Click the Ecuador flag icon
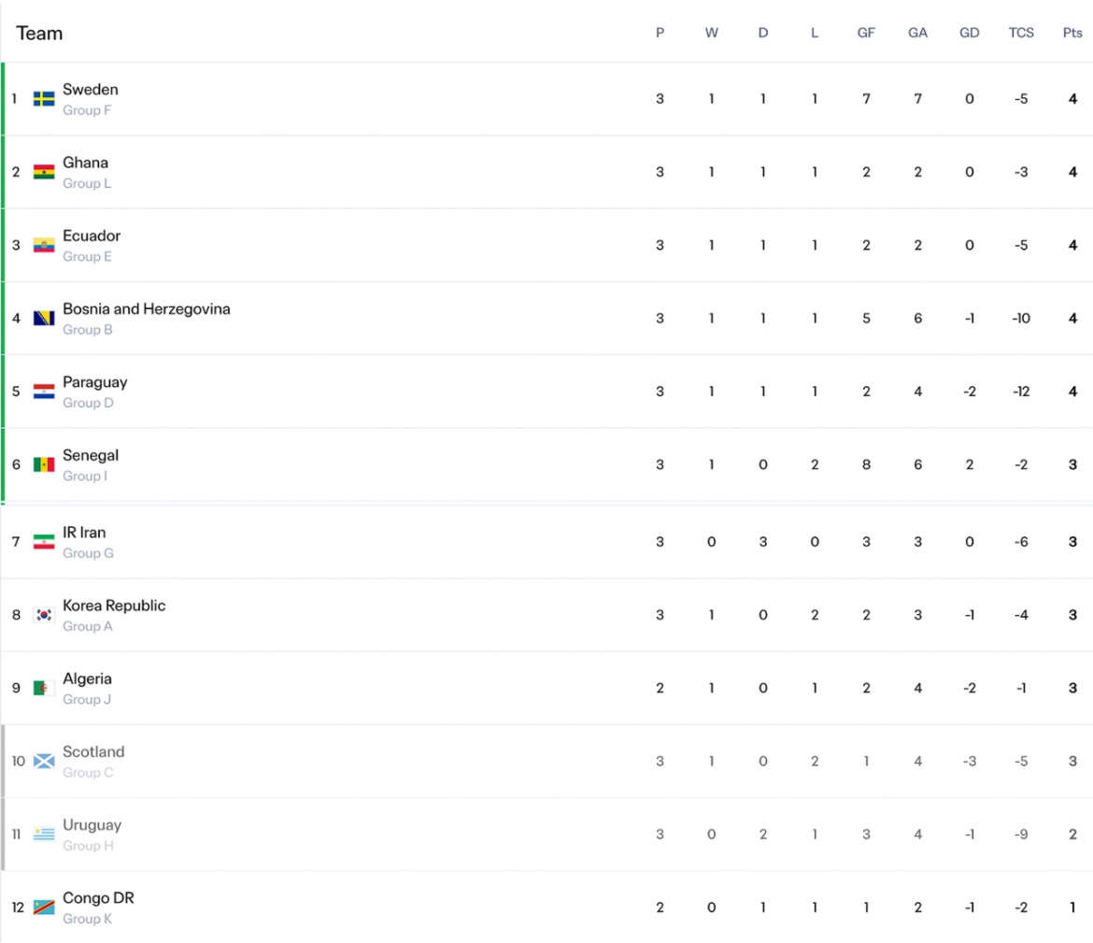 (x=44, y=246)
